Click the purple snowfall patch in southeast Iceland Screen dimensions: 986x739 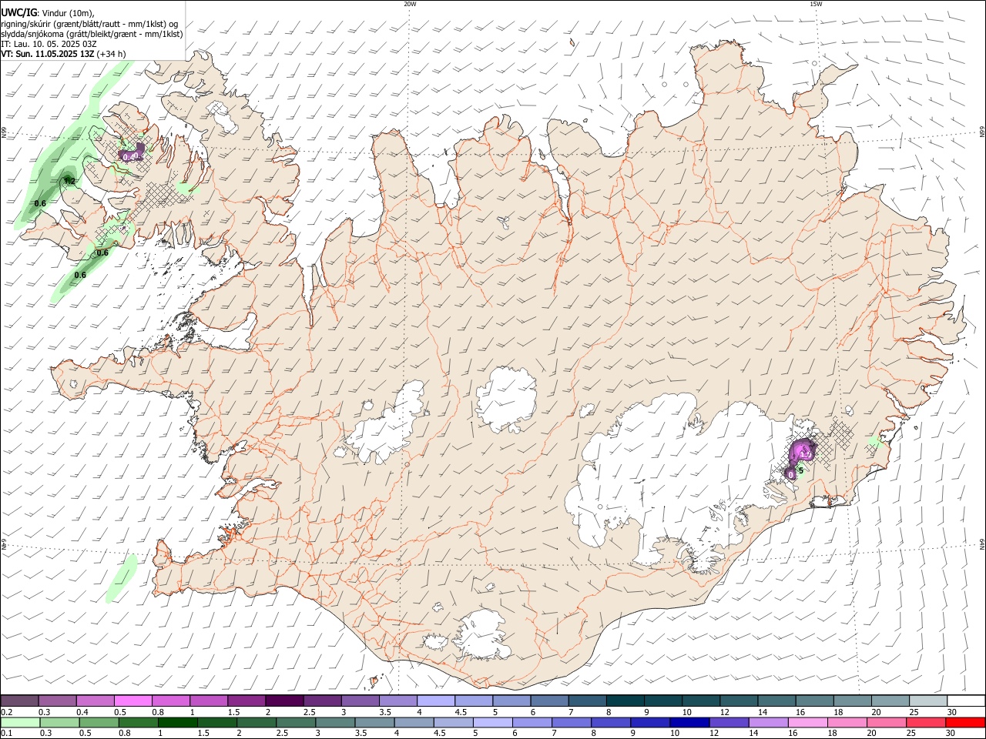tap(801, 450)
